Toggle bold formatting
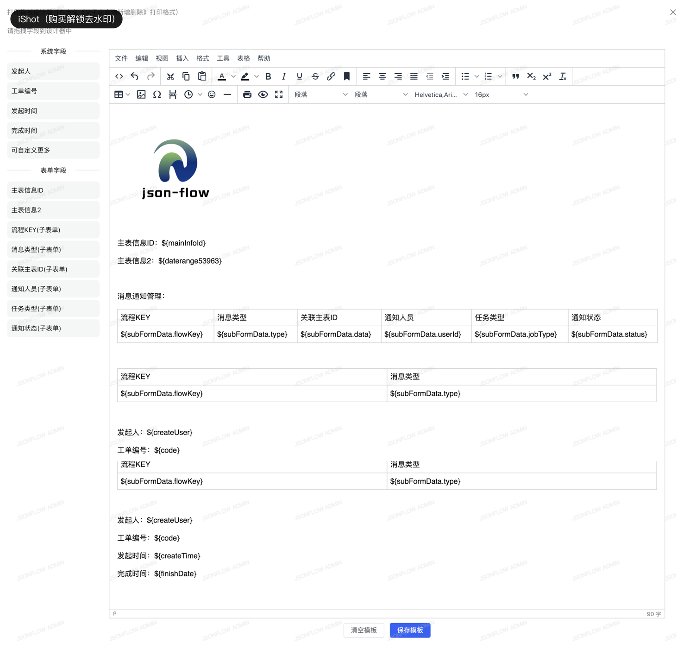 pos(268,76)
